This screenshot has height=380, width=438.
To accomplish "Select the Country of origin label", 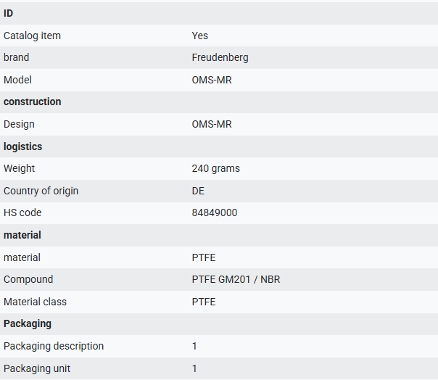I will click(x=41, y=191).
